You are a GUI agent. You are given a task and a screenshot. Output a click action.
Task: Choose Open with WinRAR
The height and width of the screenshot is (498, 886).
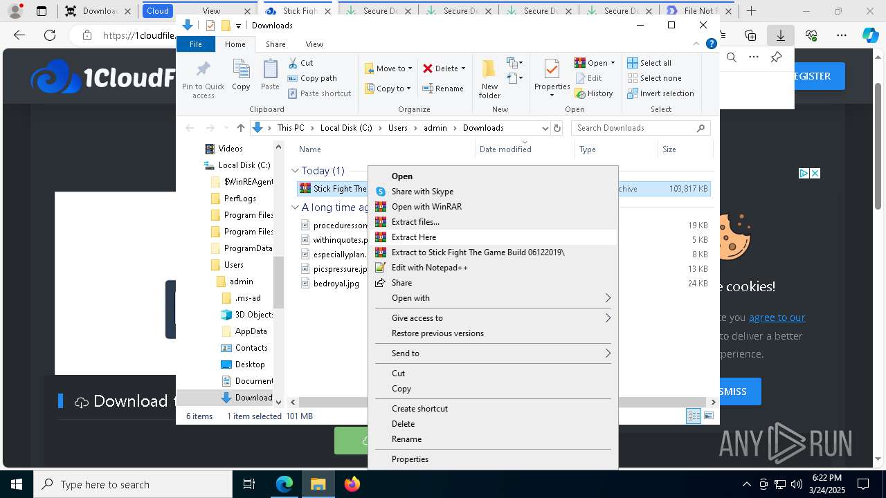(493, 207)
